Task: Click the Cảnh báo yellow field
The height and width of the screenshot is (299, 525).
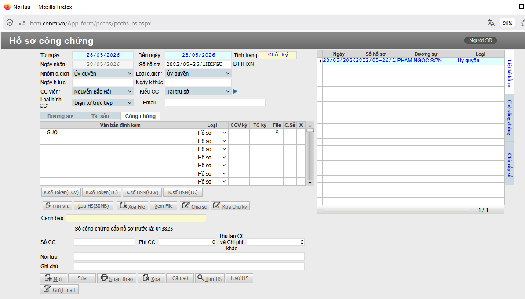Action: click(136, 218)
